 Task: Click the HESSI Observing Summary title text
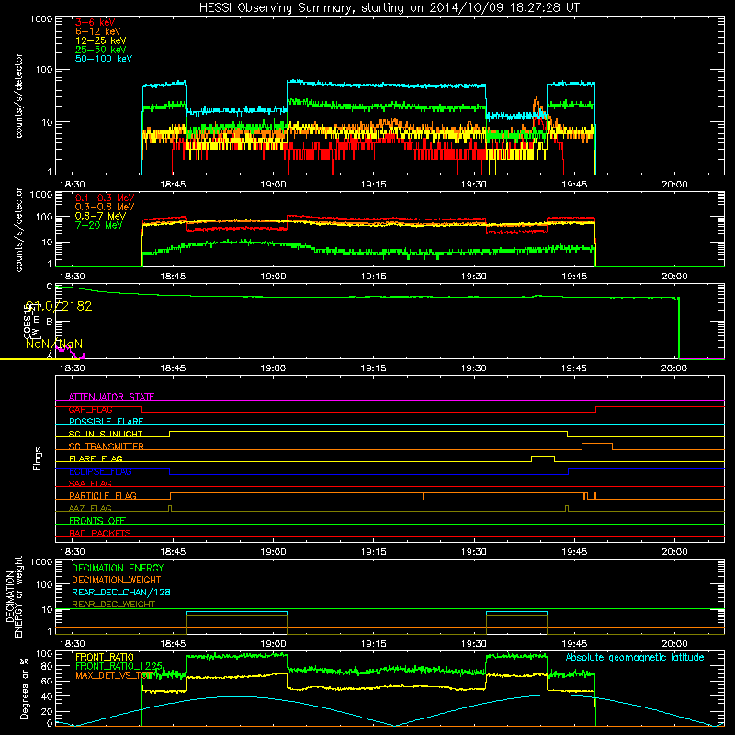(389, 7)
